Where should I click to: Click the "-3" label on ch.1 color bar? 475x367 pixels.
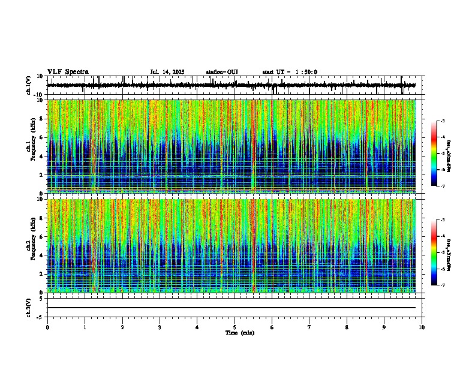tap(442, 121)
